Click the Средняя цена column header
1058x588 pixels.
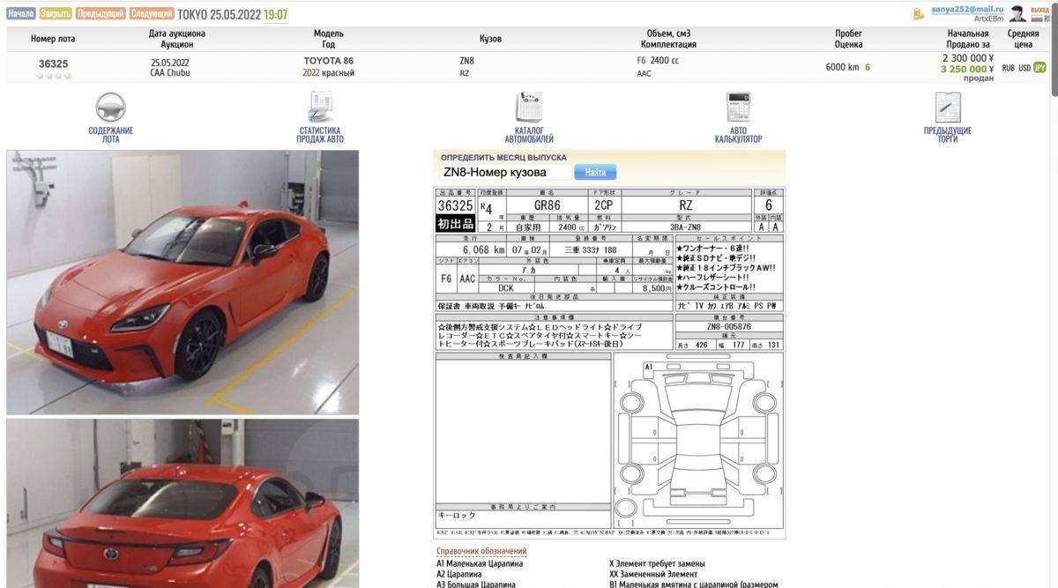[x=1023, y=39]
